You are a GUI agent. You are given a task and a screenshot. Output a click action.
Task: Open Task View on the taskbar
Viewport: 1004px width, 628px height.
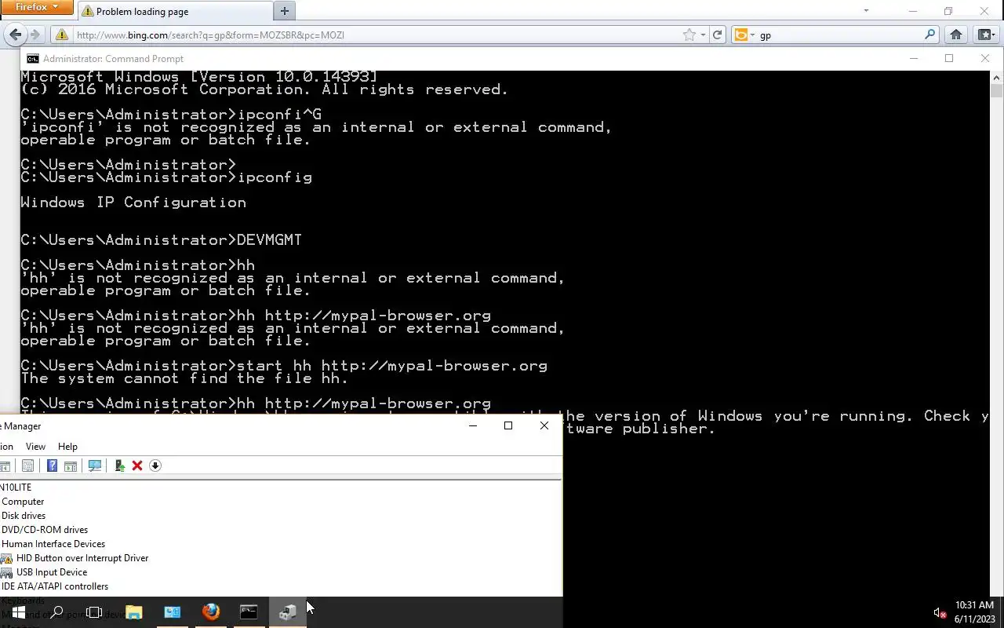pos(94,612)
